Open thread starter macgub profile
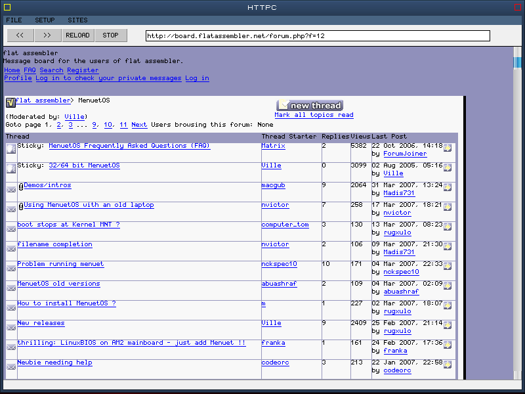Viewport: 525px width, 394px height. [x=273, y=185]
